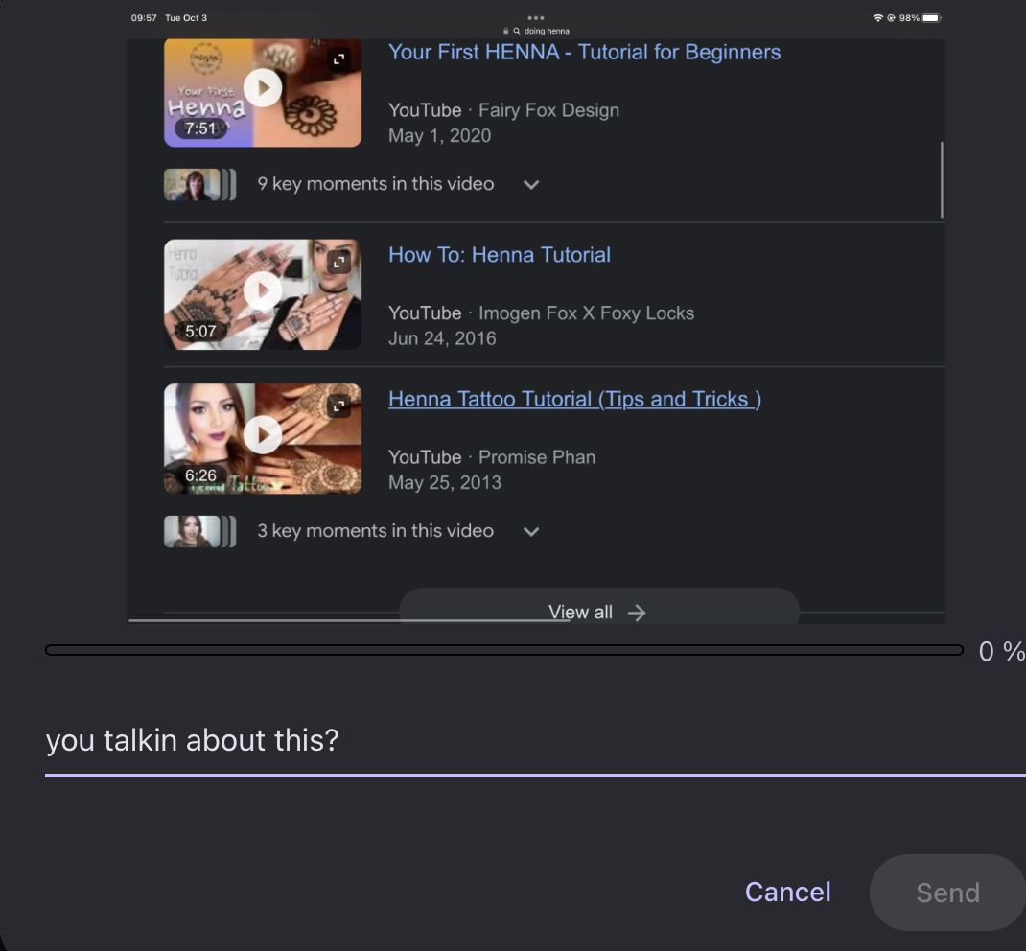Expand preview icon on Your First Henna thumbnail
The image size is (1026, 951).
338,59
